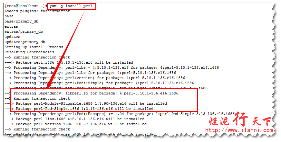The height and width of the screenshot is (142, 281).
Task: Click 'Package perl-Pod-Simple.i686' line
Action: pyautogui.click(x=79, y=109)
